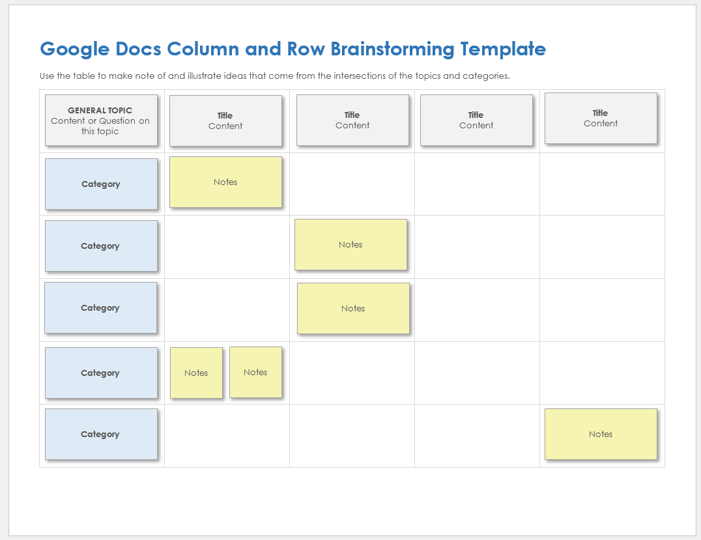Select the first Title Content header box
Viewport: 701px width, 540px height.
(225, 121)
